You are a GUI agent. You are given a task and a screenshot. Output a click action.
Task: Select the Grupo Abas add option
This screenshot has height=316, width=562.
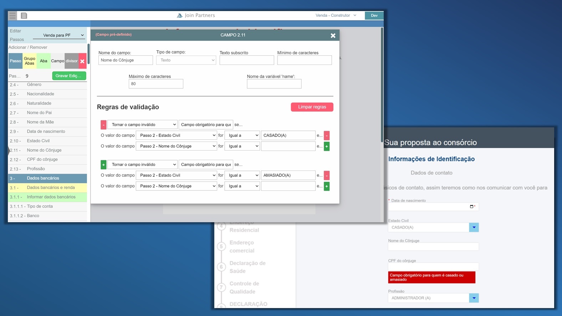click(x=30, y=61)
